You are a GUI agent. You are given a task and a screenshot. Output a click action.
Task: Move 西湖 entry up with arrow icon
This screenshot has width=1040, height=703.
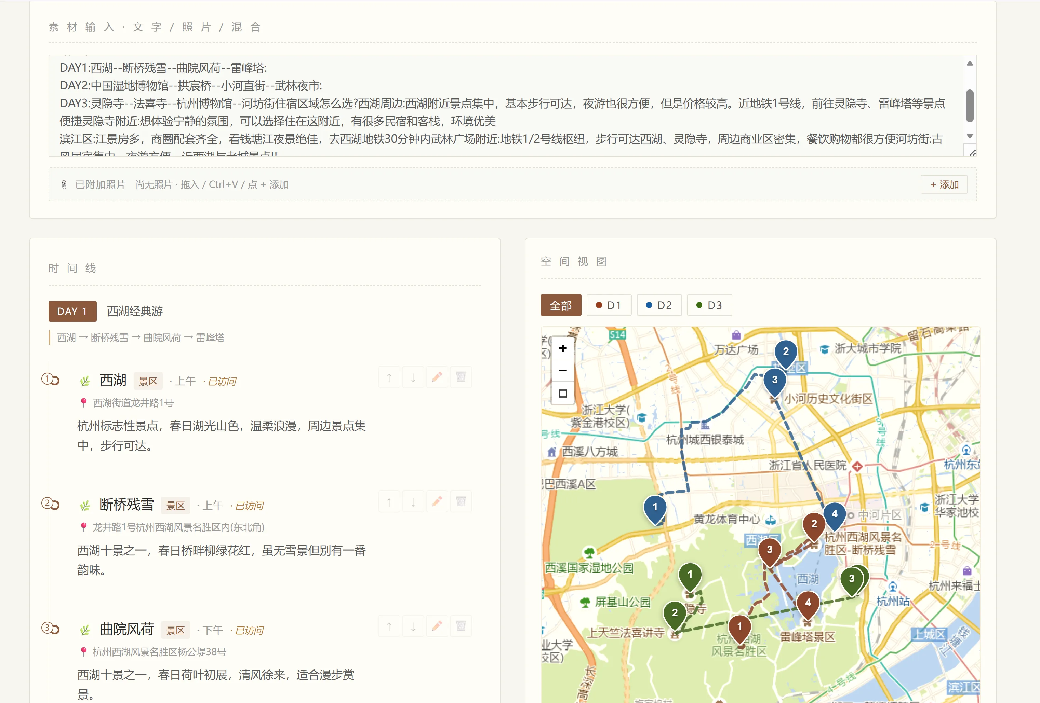(389, 377)
